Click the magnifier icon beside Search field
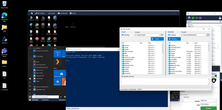 (220, 22)
